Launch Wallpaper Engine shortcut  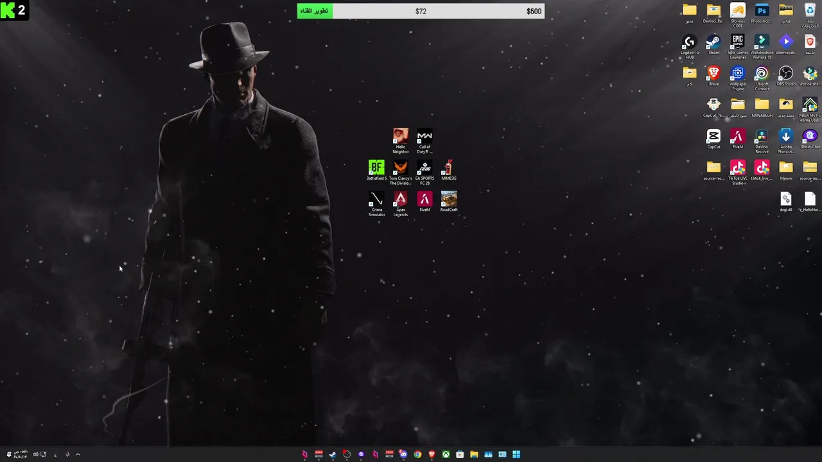pyautogui.click(x=738, y=78)
